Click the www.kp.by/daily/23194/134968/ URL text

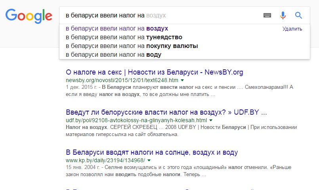(x=105, y=161)
